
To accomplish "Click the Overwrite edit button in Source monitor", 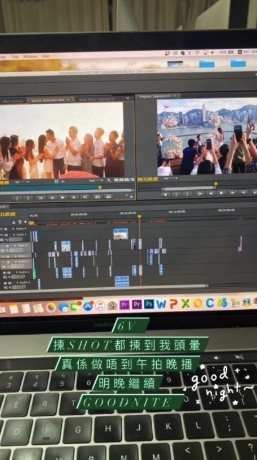I will pos(108,196).
